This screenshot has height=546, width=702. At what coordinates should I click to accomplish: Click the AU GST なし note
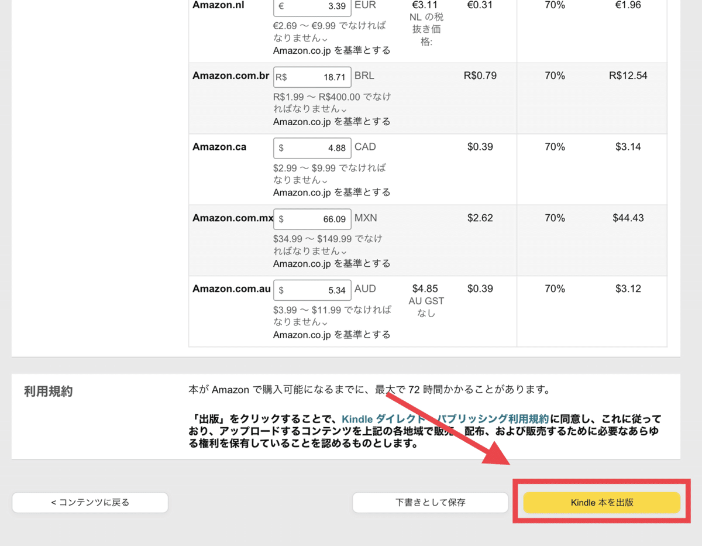click(426, 307)
